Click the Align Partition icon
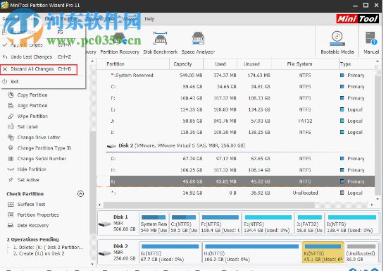This screenshot has width=386, height=271. (11, 106)
